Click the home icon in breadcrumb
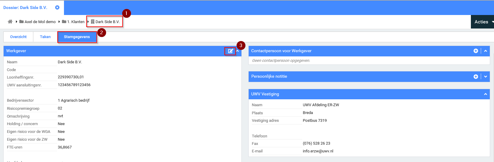The width and height of the screenshot is (494, 162). point(10,22)
